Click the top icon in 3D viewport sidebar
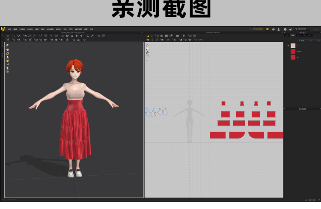The width and height of the screenshot is (321, 209). pos(7,45)
